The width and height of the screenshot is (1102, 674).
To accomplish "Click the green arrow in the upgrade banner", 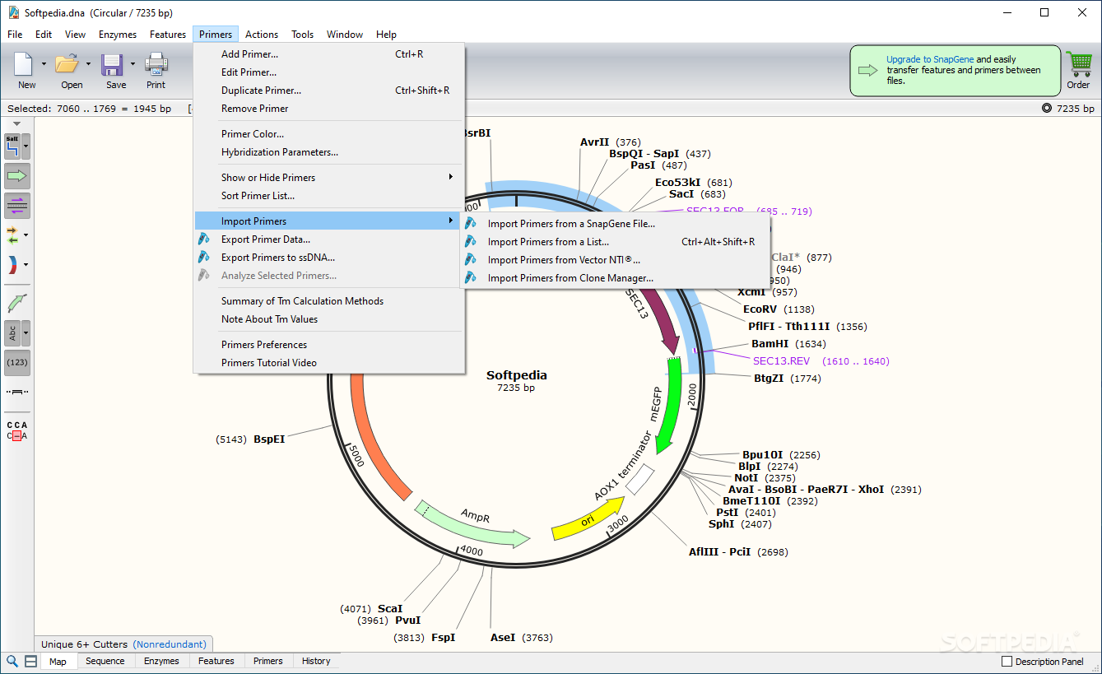I will 868,70.
